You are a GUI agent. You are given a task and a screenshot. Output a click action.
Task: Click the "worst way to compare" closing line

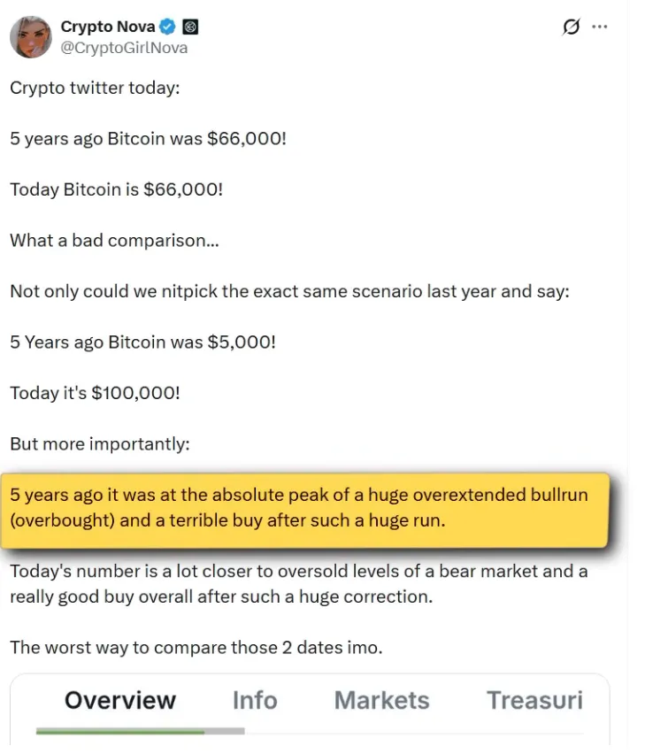(x=196, y=647)
